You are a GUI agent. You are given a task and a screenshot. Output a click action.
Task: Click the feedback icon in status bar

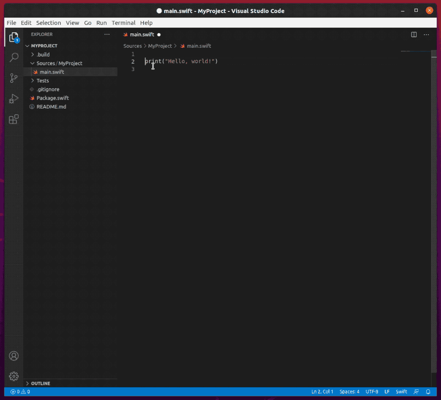tap(416, 391)
